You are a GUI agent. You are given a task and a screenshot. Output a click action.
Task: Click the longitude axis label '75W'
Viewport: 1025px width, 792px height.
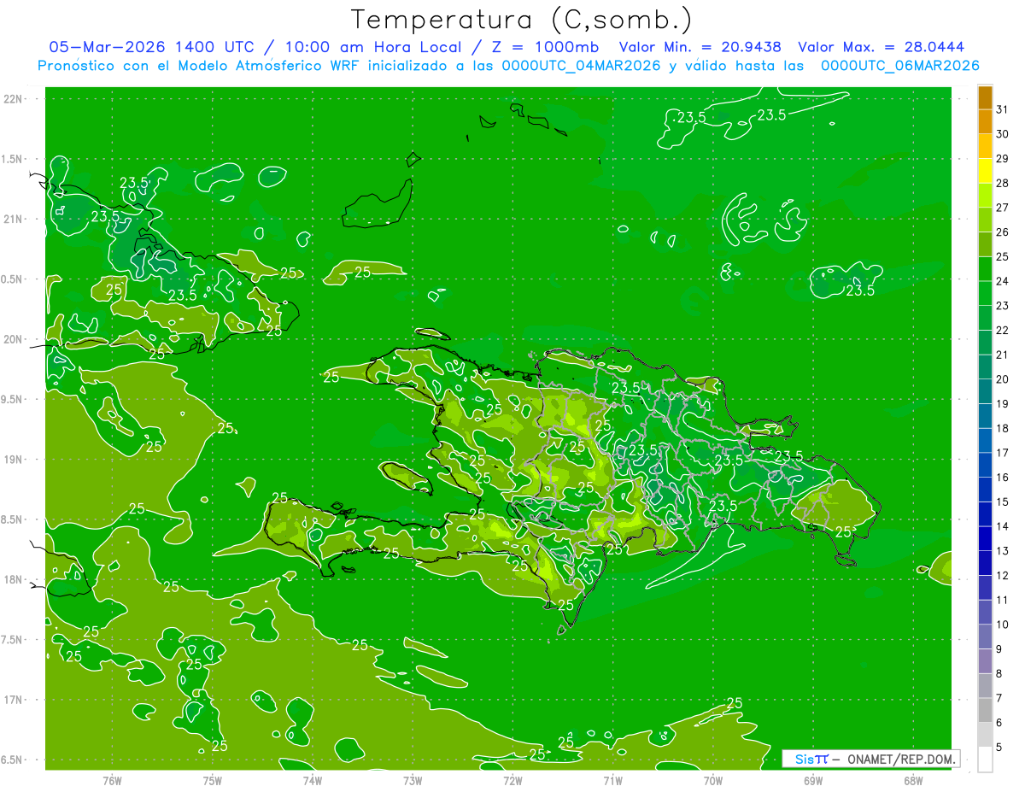click(x=212, y=780)
